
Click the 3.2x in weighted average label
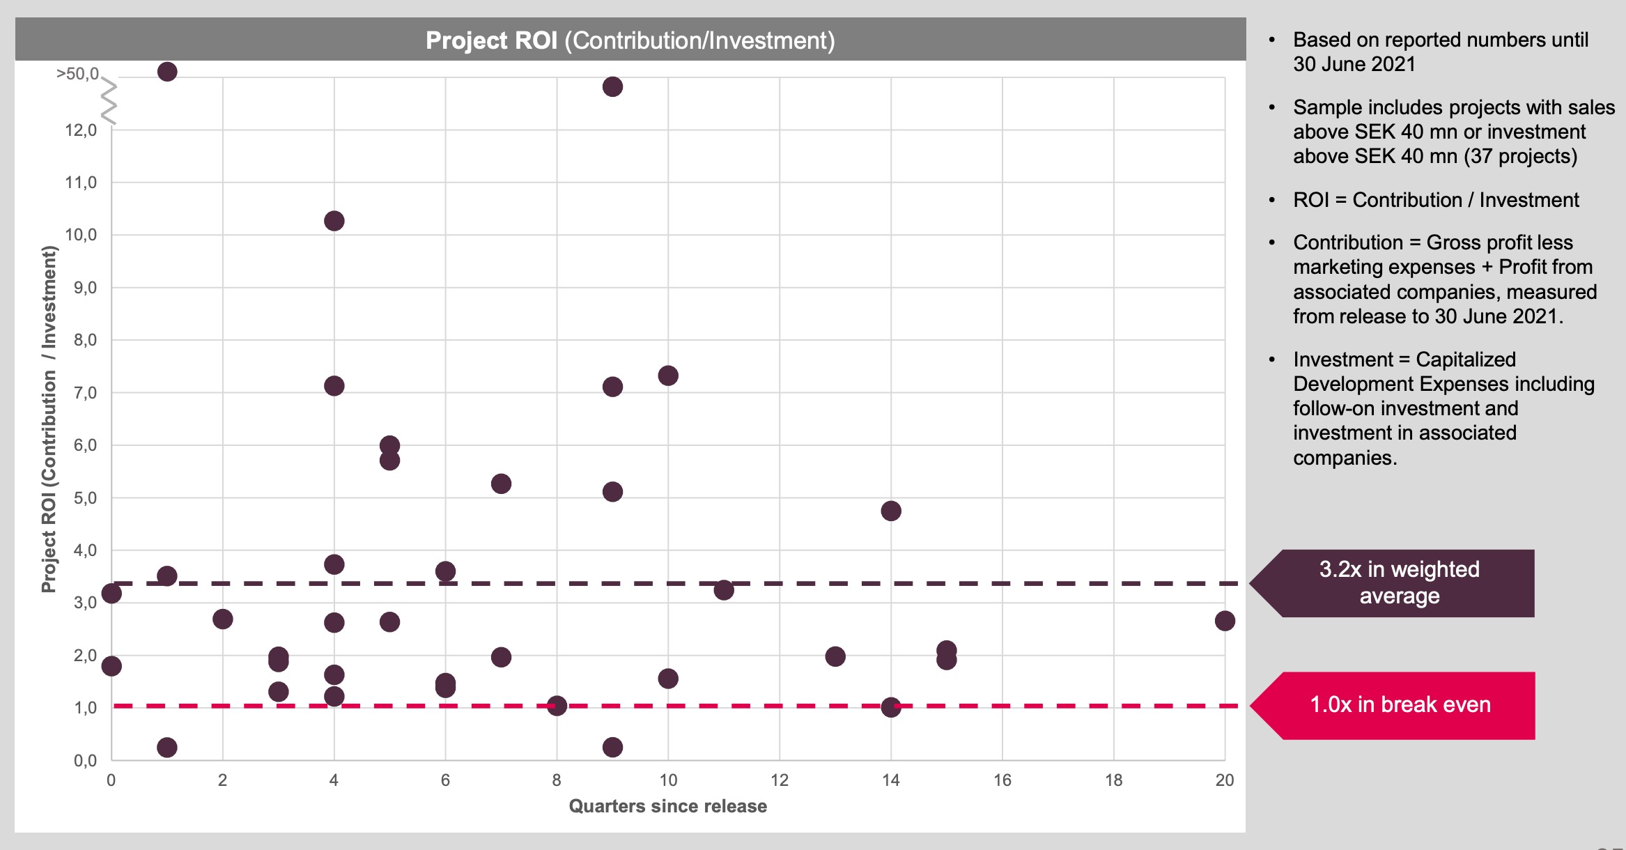pos(1399,583)
